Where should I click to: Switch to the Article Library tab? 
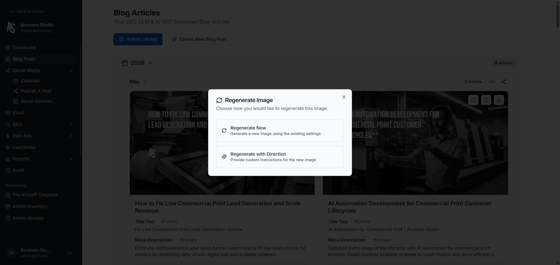(x=138, y=39)
